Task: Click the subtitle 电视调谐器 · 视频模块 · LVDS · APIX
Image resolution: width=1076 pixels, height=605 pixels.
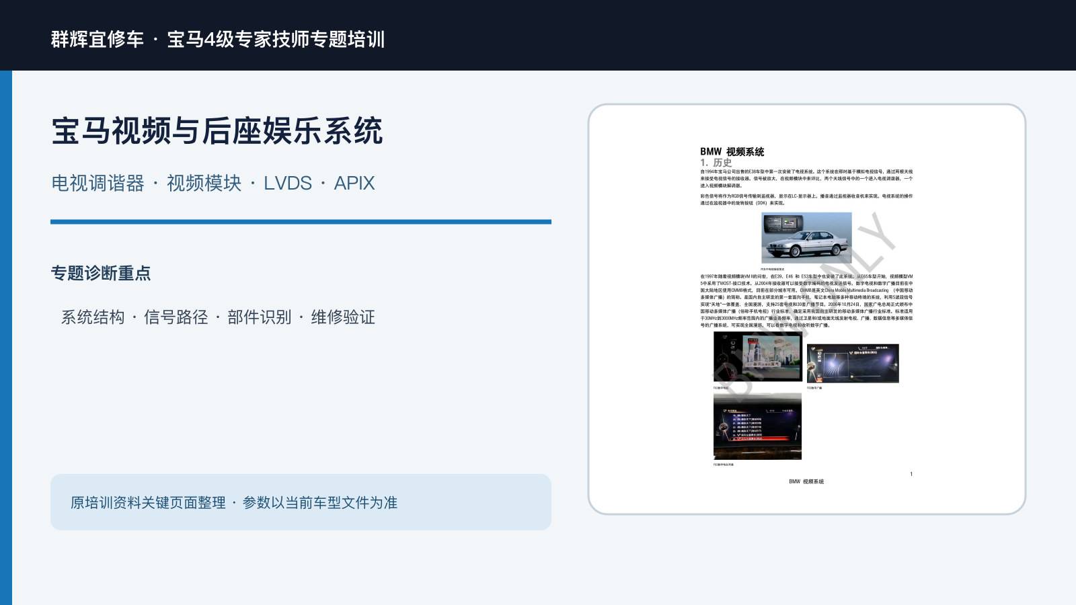Action: pos(213,183)
